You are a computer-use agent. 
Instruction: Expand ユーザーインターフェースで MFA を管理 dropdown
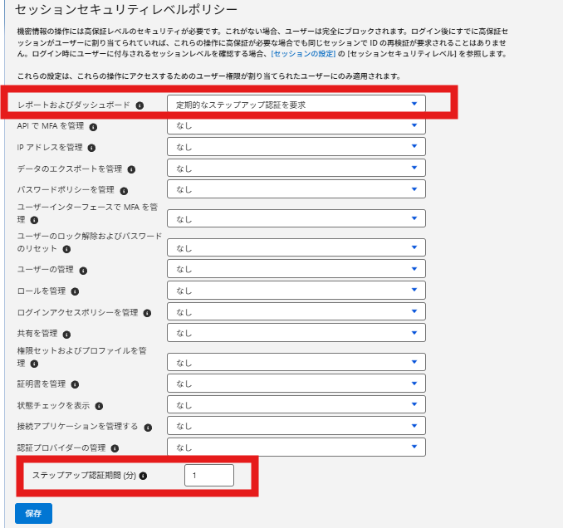click(296, 218)
